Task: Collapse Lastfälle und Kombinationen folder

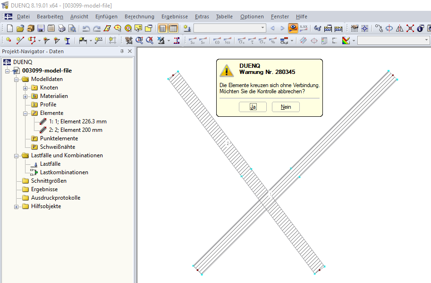Action: pyautogui.click(x=16, y=156)
